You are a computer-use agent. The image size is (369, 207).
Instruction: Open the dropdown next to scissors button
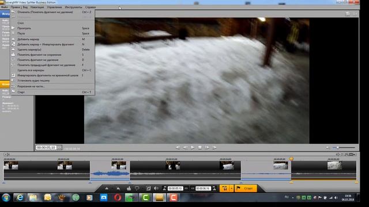click(x=232, y=189)
